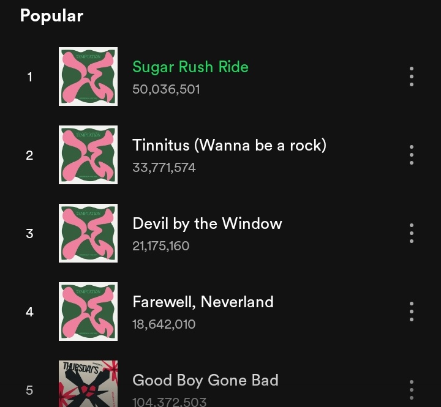
Task: Play the Sugar Rush Ride track
Action: point(190,67)
